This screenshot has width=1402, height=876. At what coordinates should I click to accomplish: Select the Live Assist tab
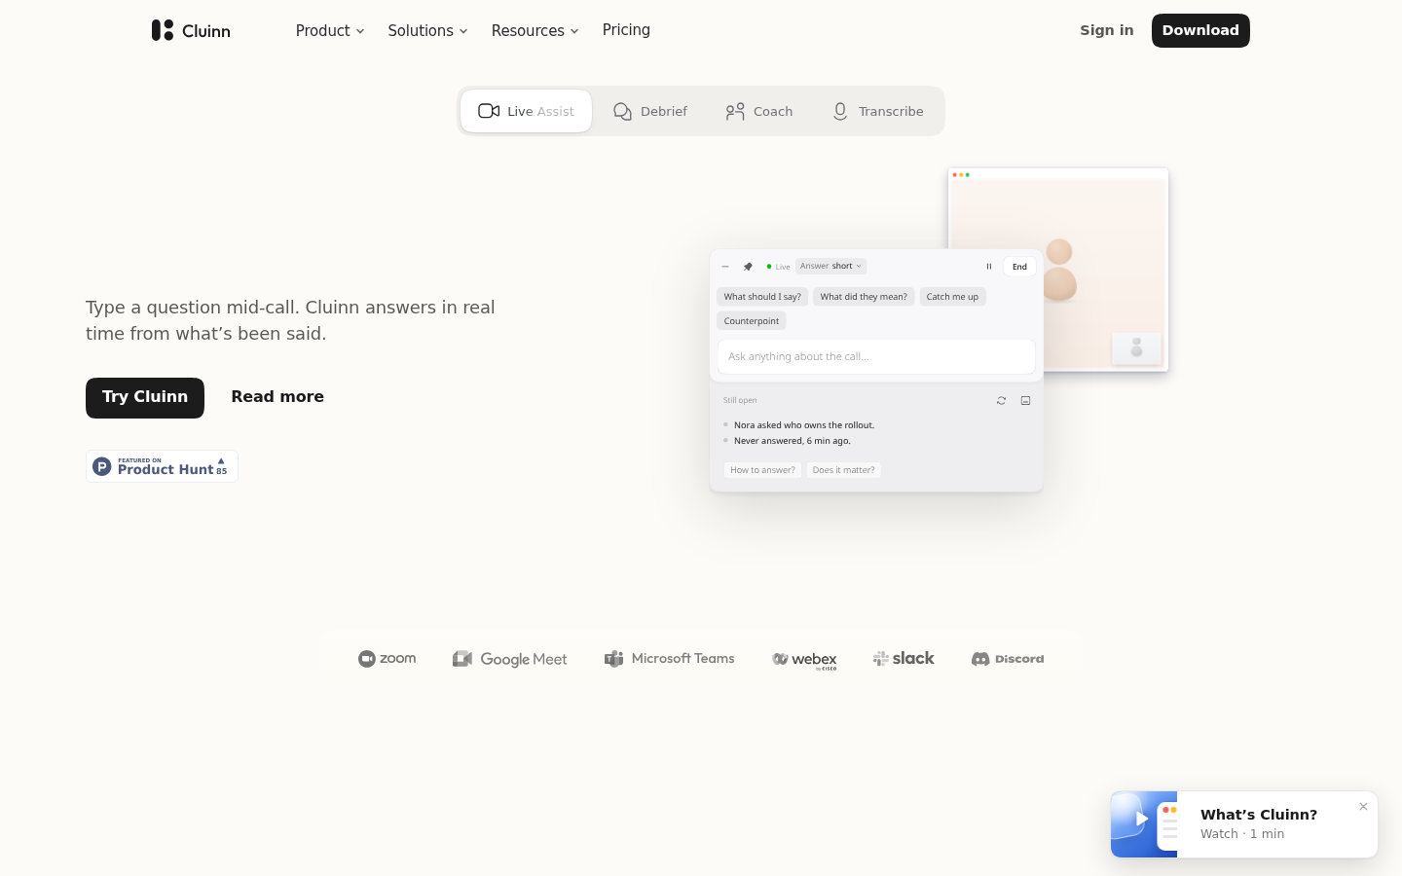click(526, 111)
